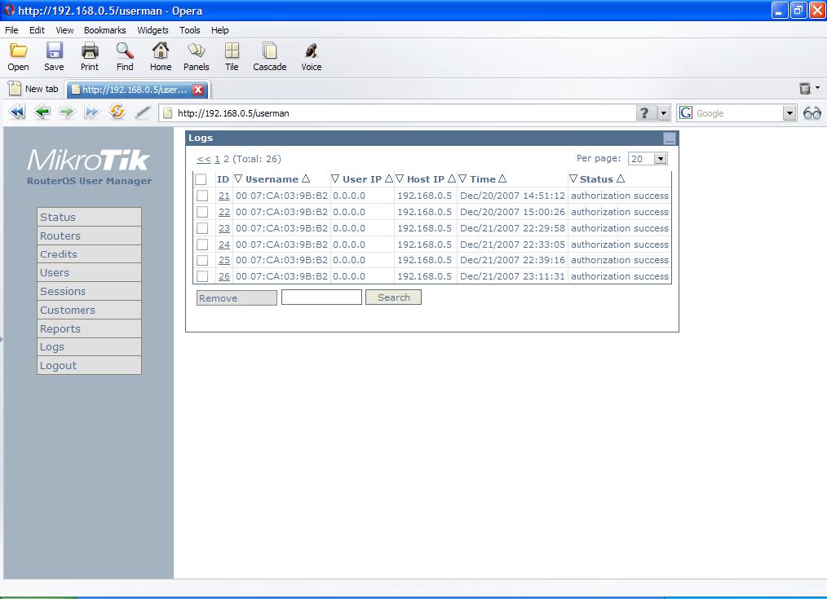This screenshot has width=827, height=599.
Task: Click the Print toolbar icon
Action: (x=90, y=51)
